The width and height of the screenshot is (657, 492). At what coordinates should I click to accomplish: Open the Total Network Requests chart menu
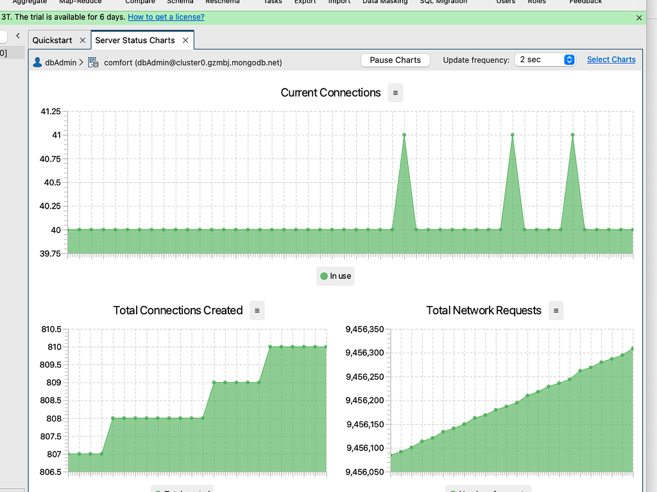click(556, 310)
